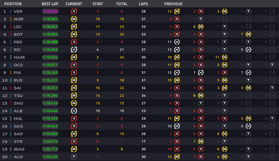Click the PREVIOUS column header
This screenshot has height=161, width=279.
(x=173, y=4)
